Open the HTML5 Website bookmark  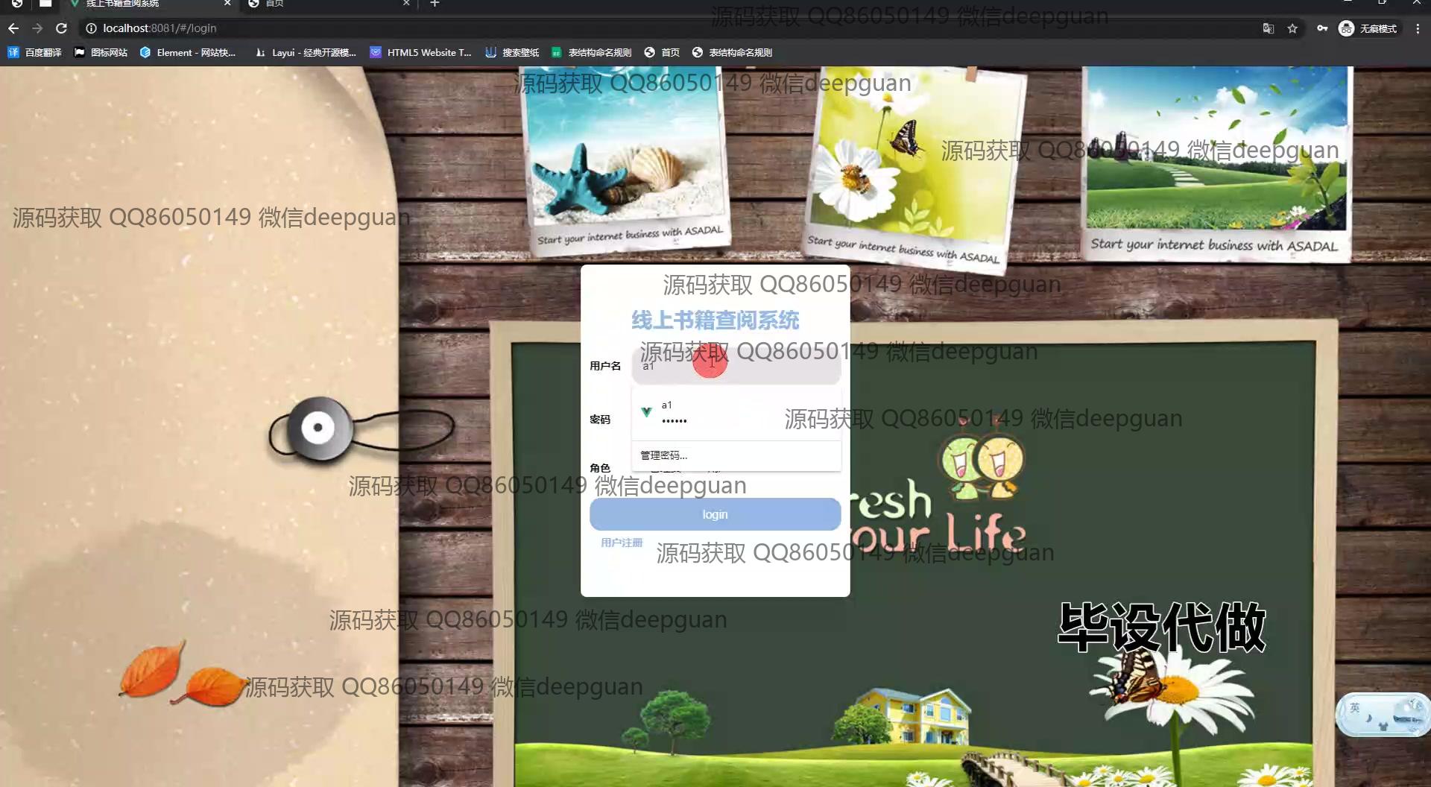[x=421, y=52]
